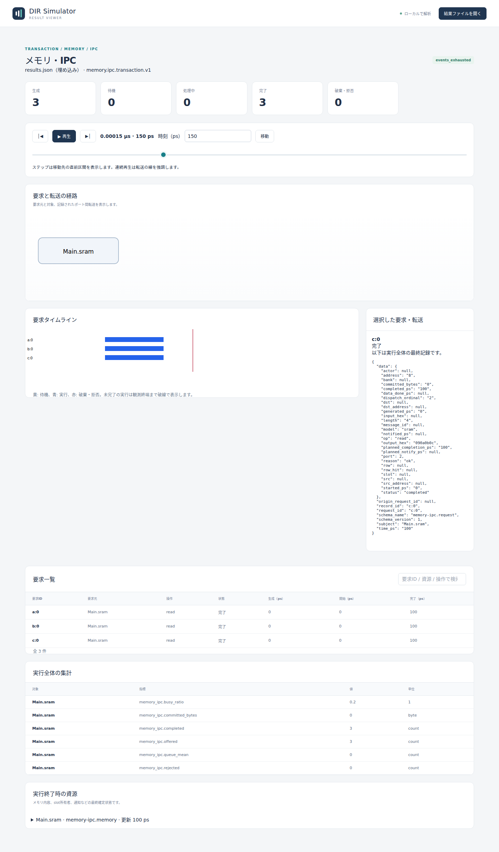Select request row c:0 in the list

(249, 641)
